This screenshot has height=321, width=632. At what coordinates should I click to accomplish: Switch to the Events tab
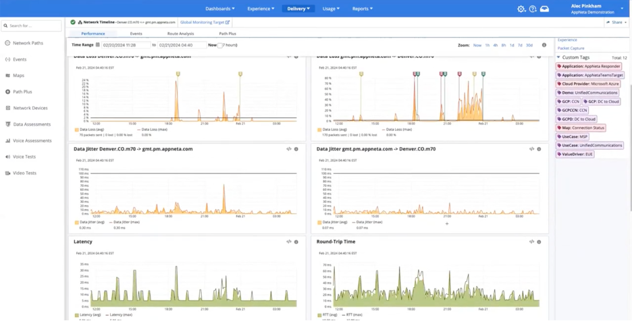(136, 34)
